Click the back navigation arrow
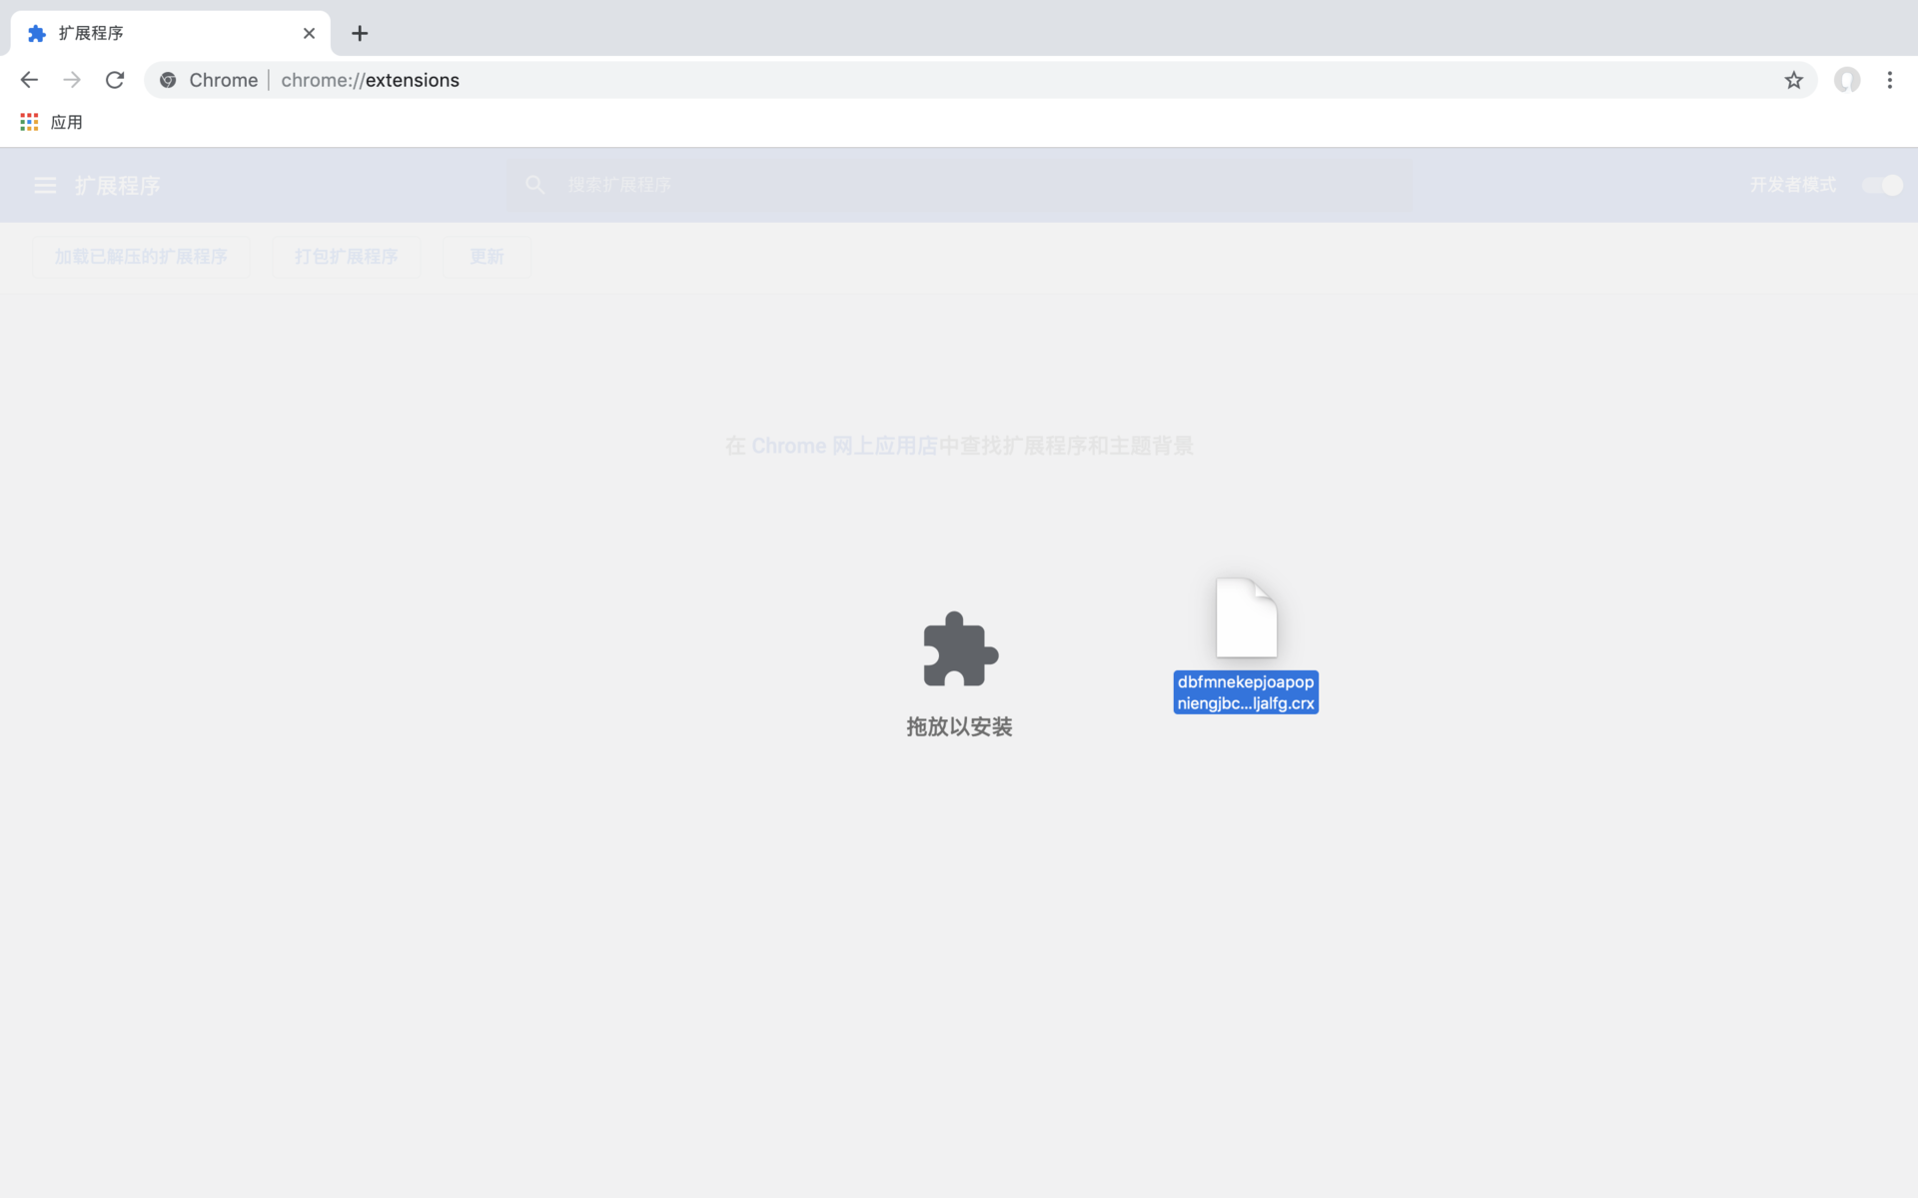The width and height of the screenshot is (1918, 1198). (28, 80)
